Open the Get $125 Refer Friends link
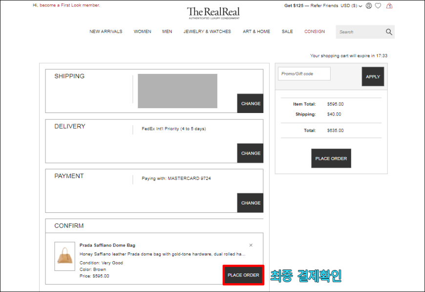The width and height of the screenshot is (425, 292). [311, 6]
